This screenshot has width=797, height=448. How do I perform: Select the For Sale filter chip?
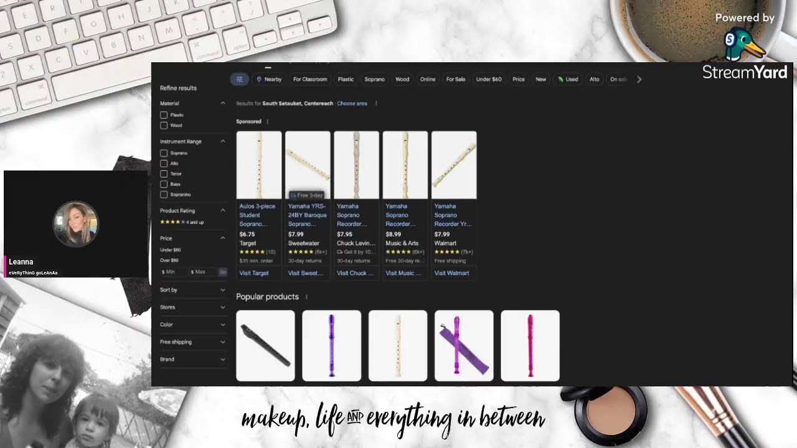pyautogui.click(x=456, y=79)
